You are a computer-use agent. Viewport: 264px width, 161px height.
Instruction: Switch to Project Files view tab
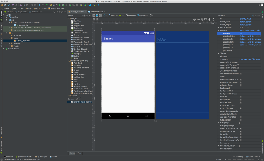pos(21,12)
